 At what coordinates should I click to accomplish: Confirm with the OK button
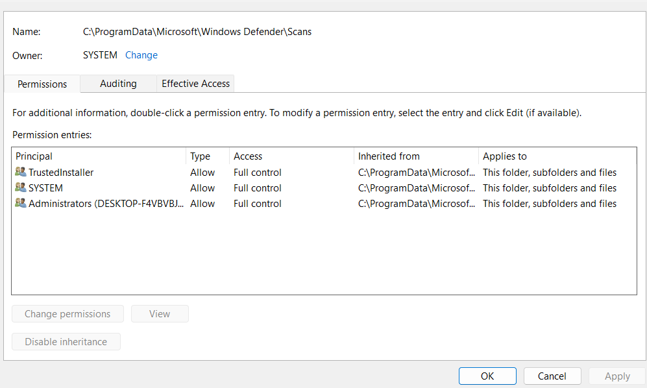487,376
